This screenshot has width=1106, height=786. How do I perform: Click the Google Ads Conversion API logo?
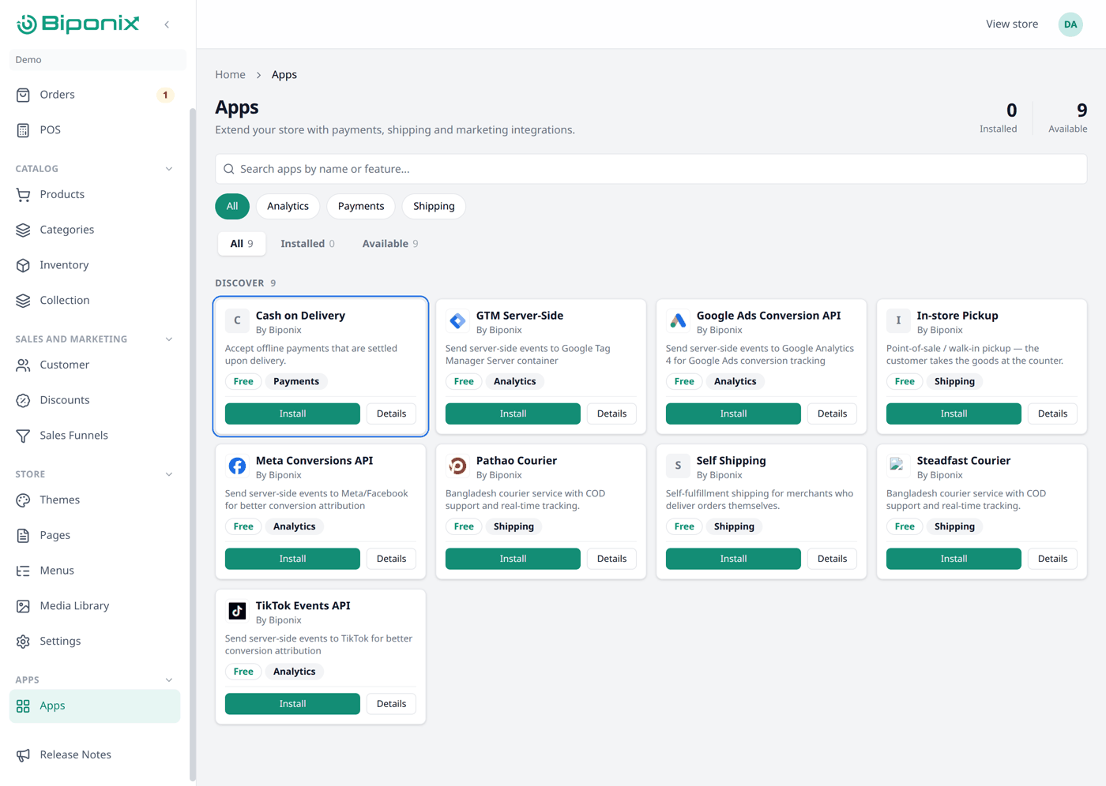pos(678,320)
